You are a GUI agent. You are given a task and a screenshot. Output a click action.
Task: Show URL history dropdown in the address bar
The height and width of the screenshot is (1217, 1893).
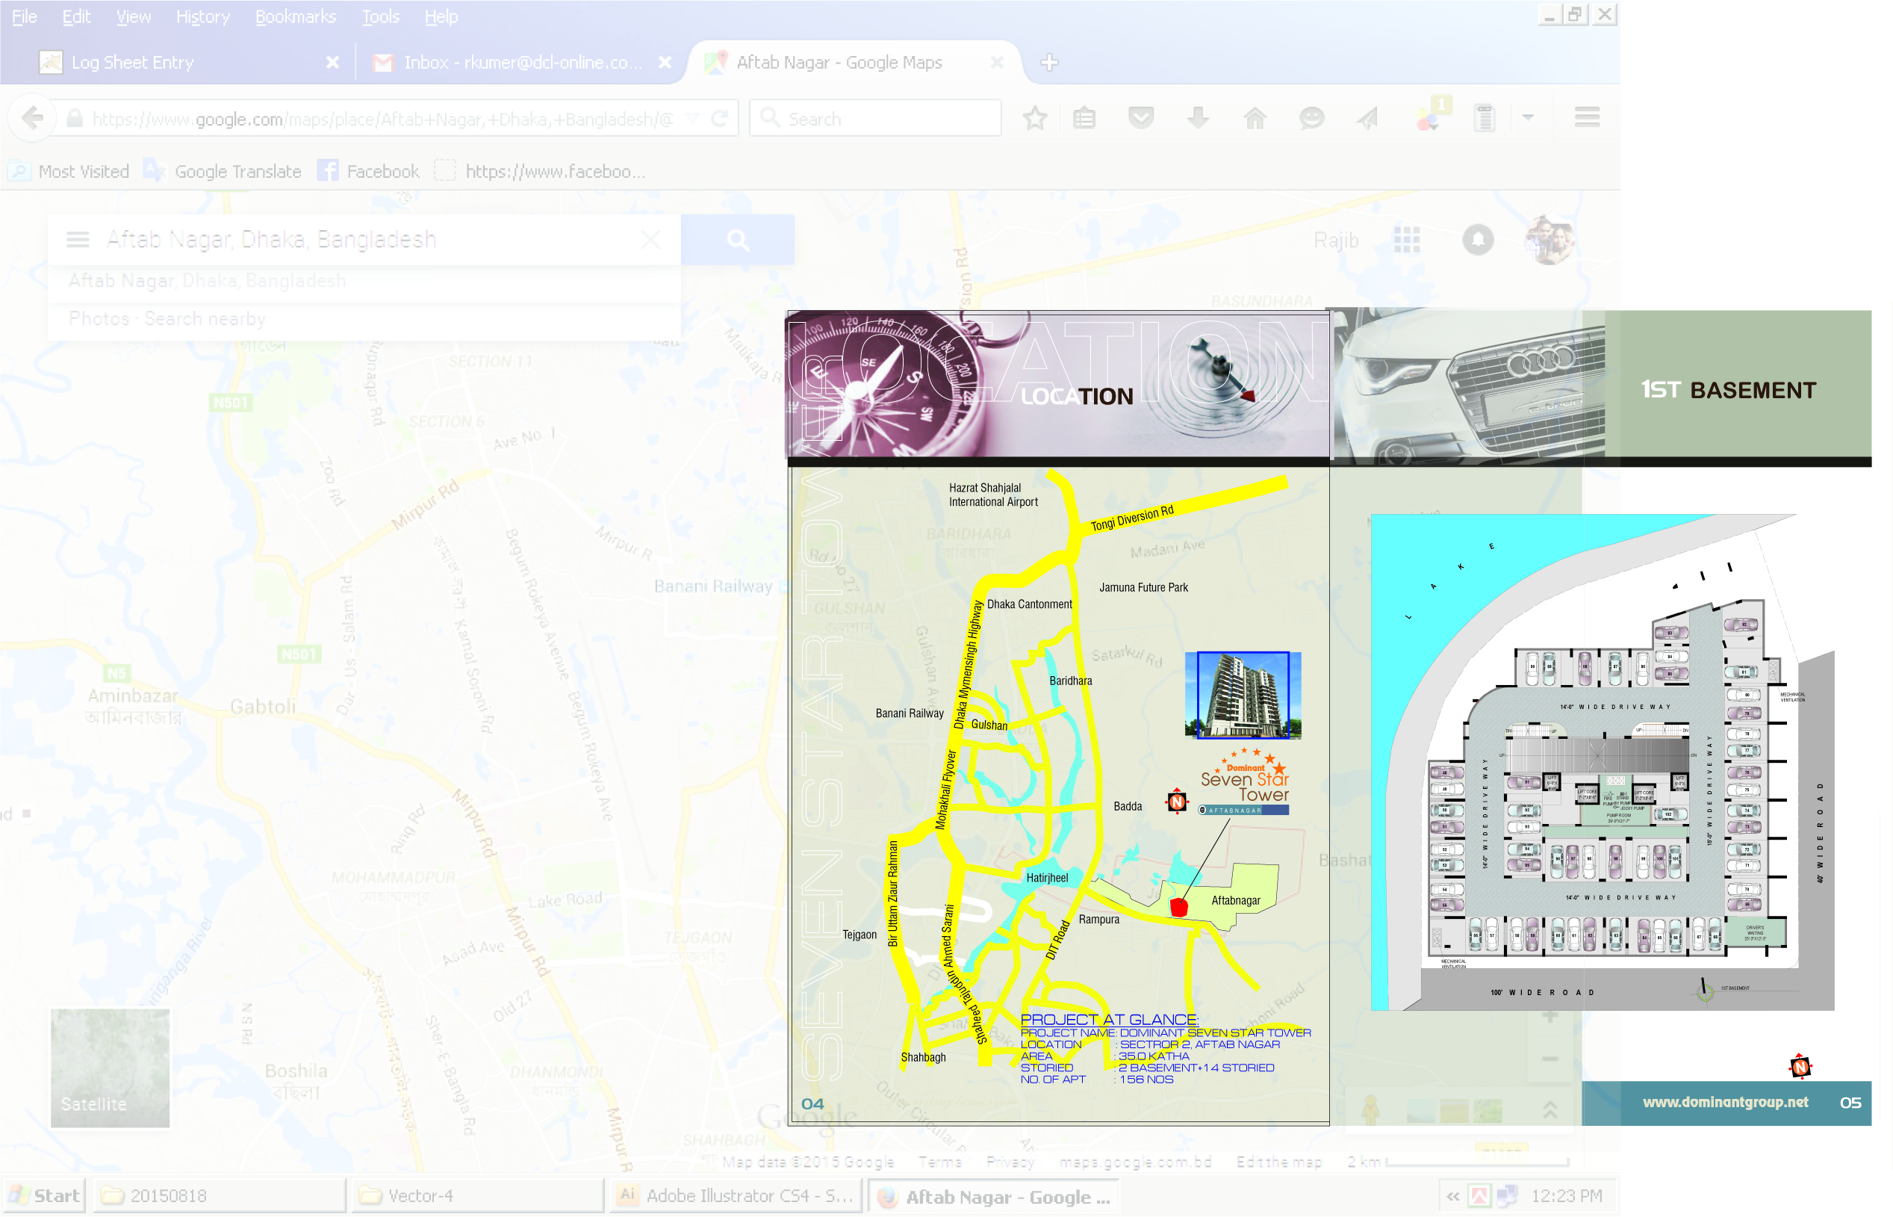pyautogui.click(x=692, y=119)
